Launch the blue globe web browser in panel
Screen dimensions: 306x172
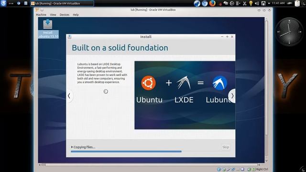[x=197, y=3]
